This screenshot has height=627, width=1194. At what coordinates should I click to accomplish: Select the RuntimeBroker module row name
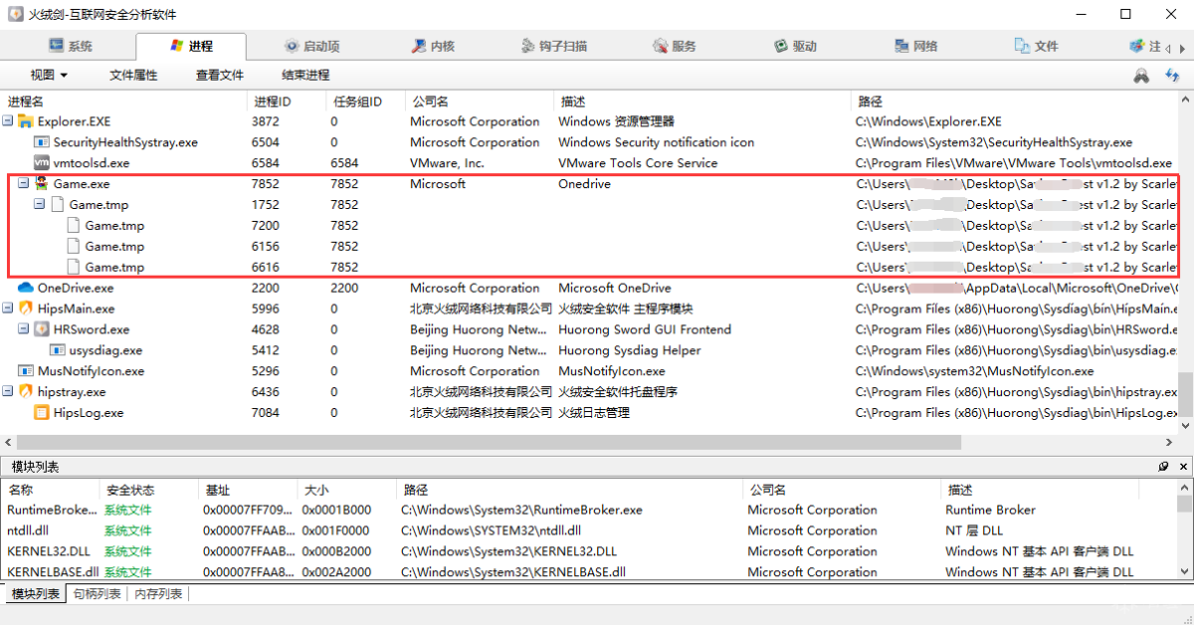coord(52,510)
